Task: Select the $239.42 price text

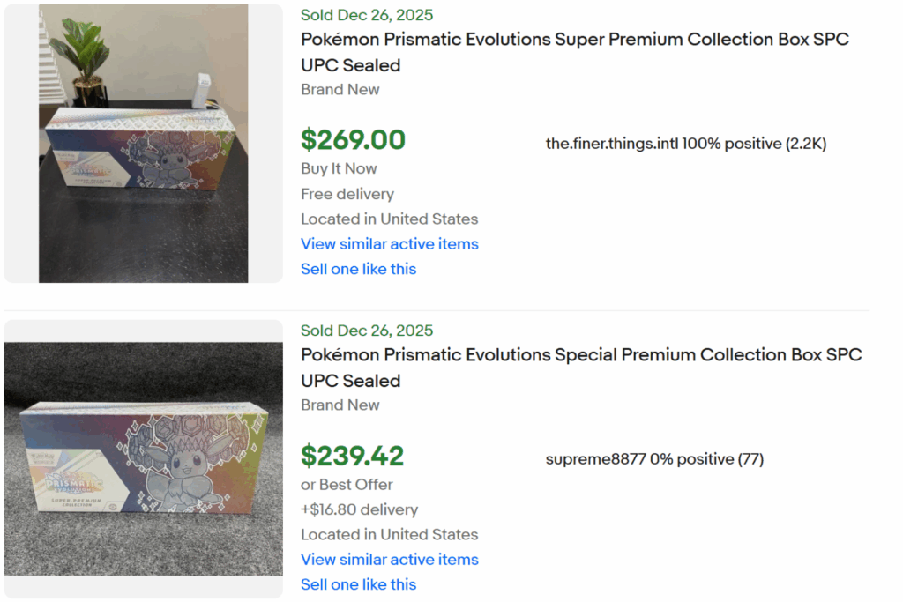Action: tap(353, 457)
